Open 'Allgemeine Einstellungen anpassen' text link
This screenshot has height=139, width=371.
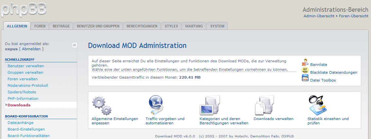[x=115, y=121]
